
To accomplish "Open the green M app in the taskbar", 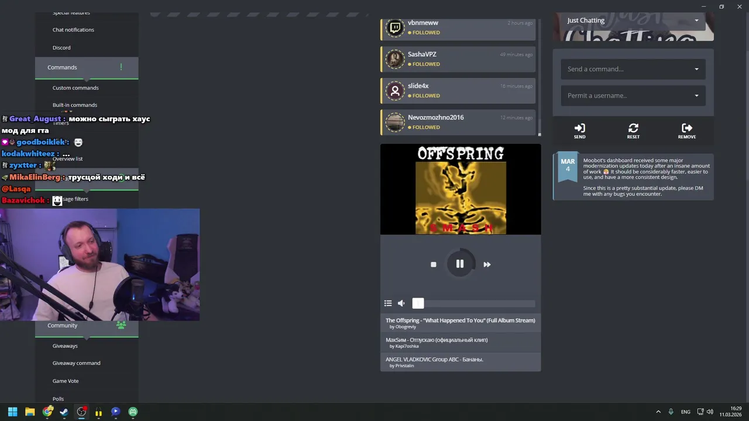I will point(133,412).
